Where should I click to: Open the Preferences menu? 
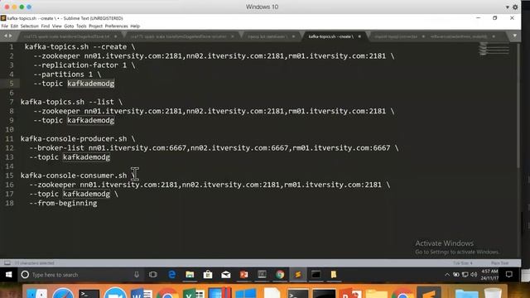click(116, 26)
